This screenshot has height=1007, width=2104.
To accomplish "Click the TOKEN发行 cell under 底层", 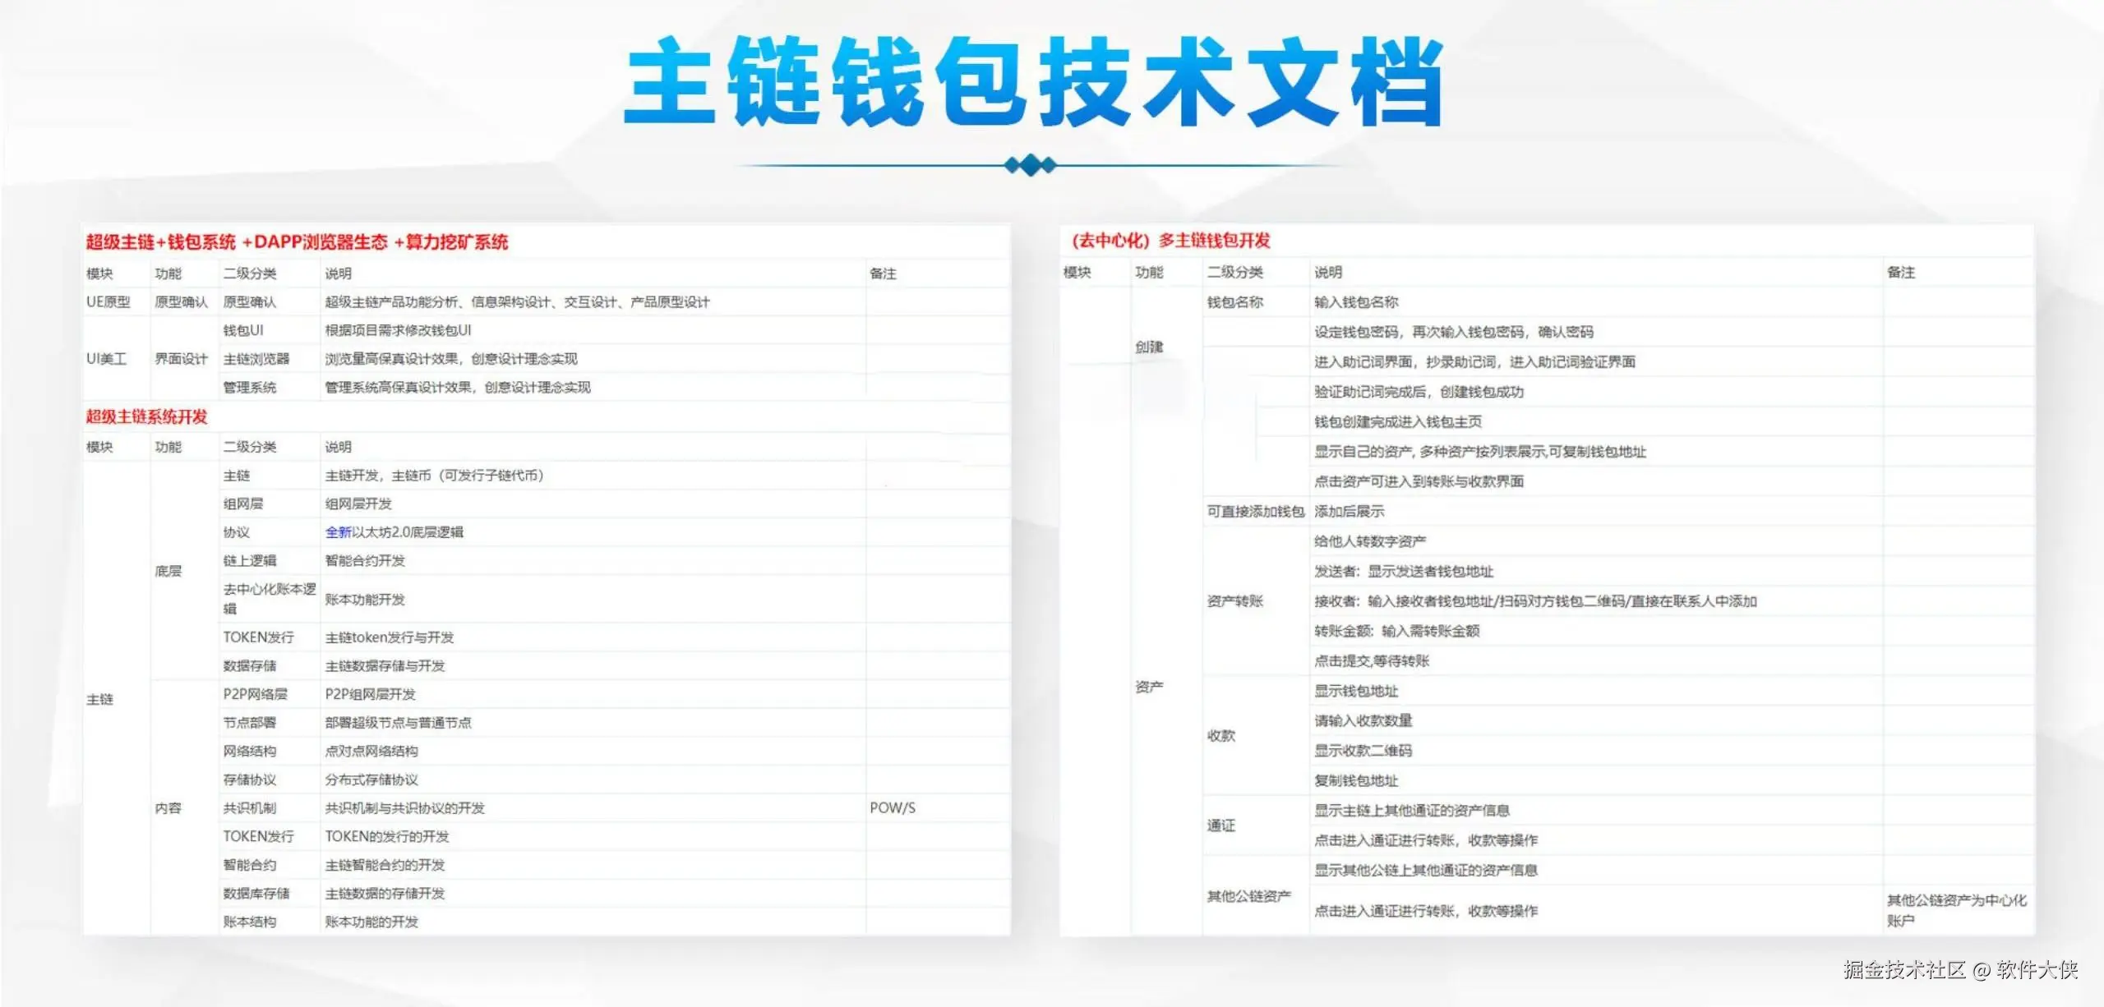I will point(258,637).
